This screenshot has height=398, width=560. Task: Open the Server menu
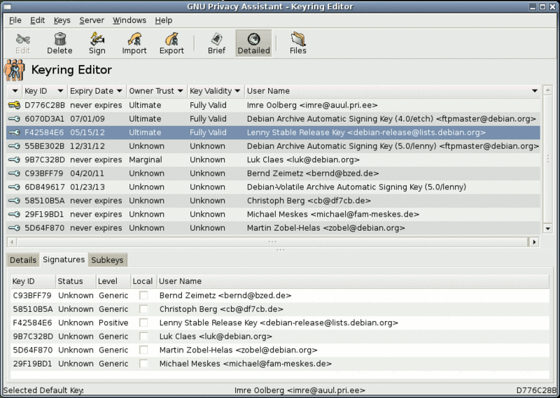click(92, 20)
